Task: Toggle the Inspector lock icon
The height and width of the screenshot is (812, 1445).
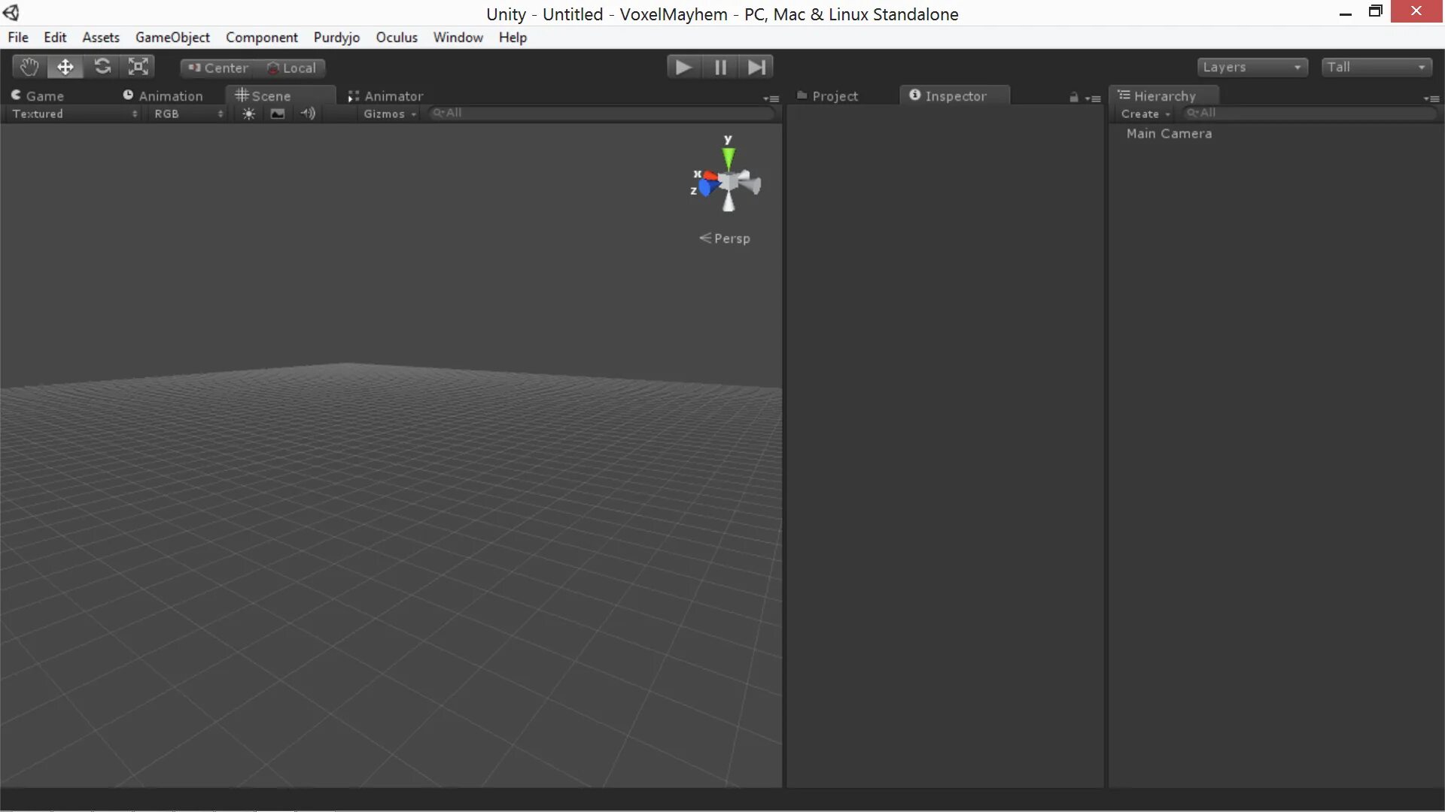Action: (x=1074, y=97)
